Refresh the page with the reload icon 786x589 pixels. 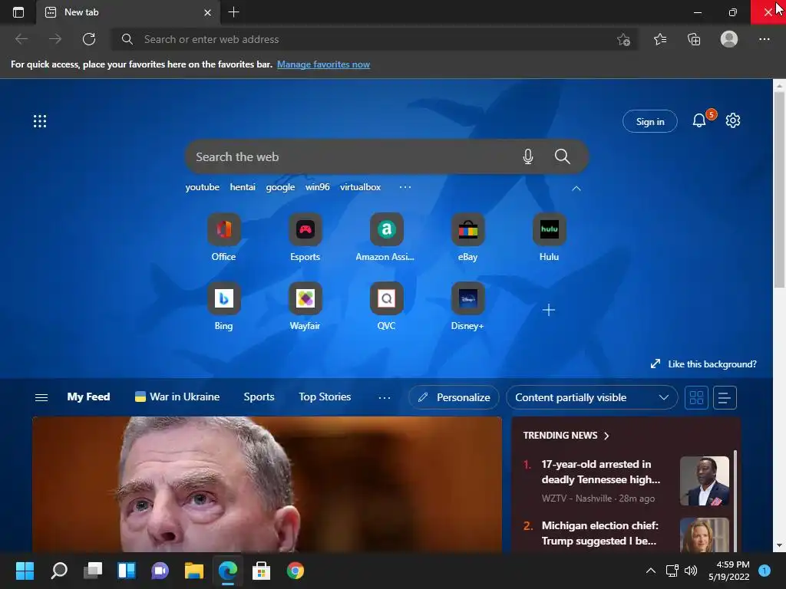(x=89, y=39)
